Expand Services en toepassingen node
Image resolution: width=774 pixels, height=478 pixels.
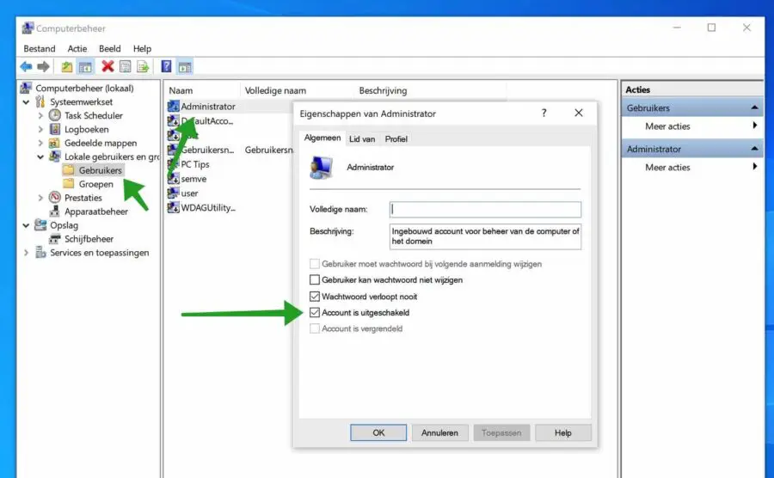point(26,253)
